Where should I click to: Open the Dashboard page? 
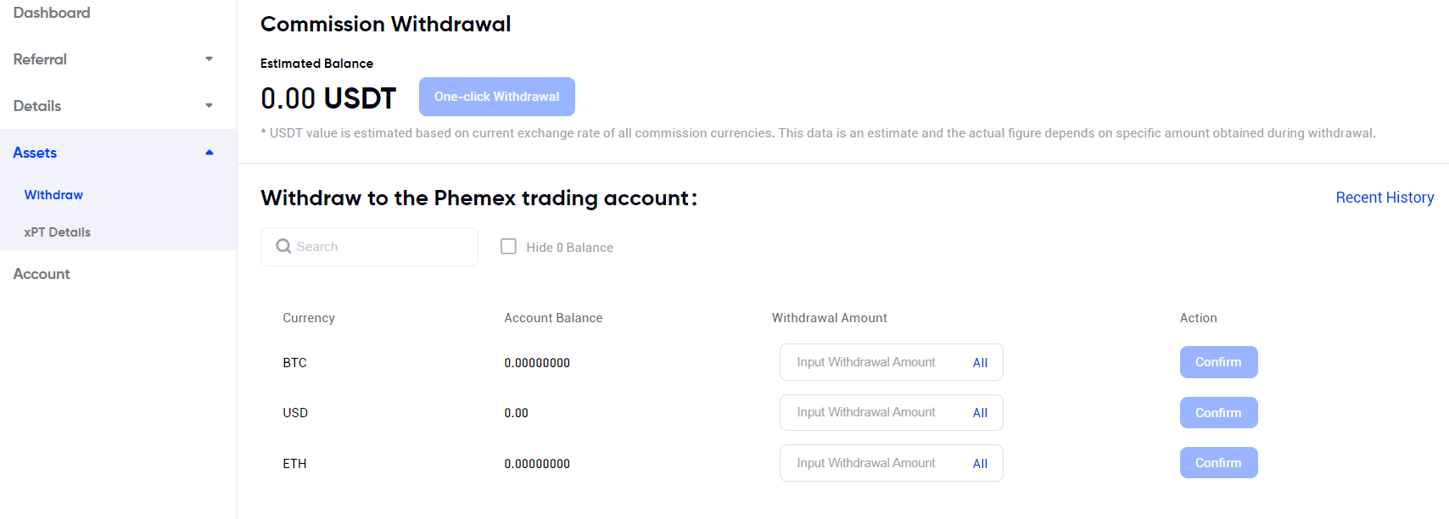coord(52,13)
